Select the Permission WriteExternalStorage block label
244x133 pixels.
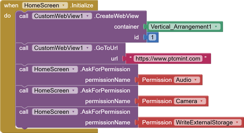(157, 123)
